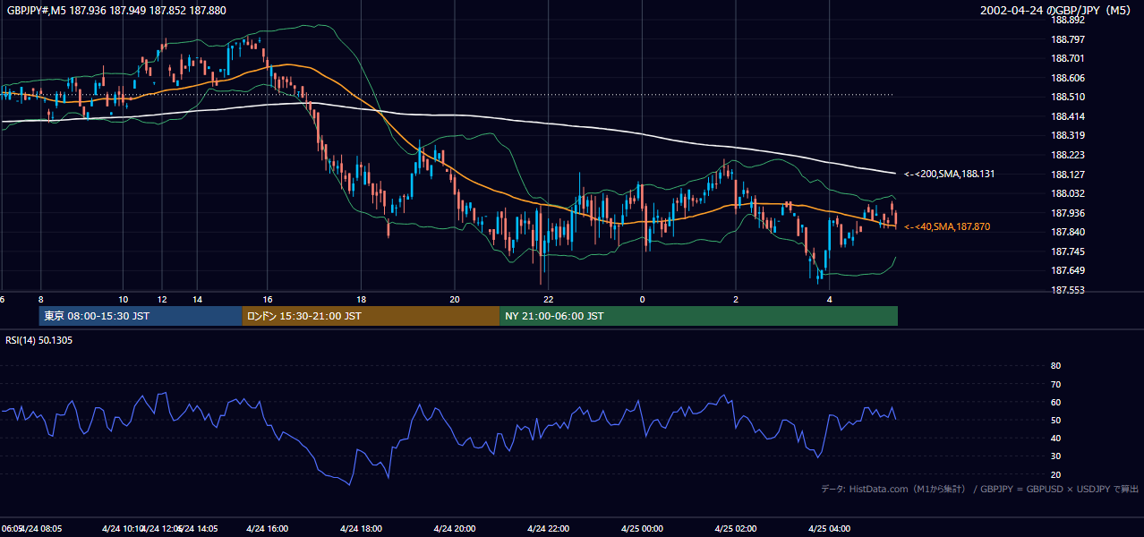Click price level 187.649 on the axis

point(1067,270)
